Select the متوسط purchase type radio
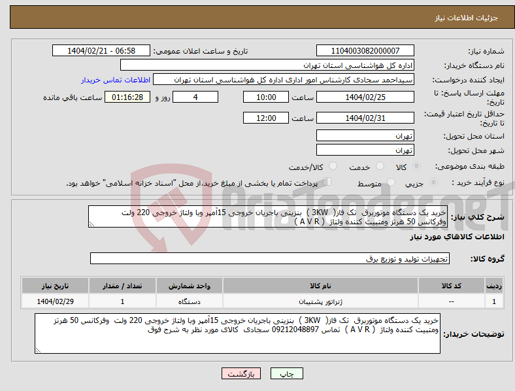This screenshot has width=515, height=391. click(391, 182)
